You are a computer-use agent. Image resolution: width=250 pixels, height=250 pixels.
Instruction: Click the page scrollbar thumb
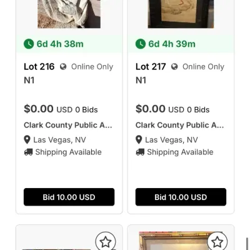pyautogui.click(x=247, y=244)
